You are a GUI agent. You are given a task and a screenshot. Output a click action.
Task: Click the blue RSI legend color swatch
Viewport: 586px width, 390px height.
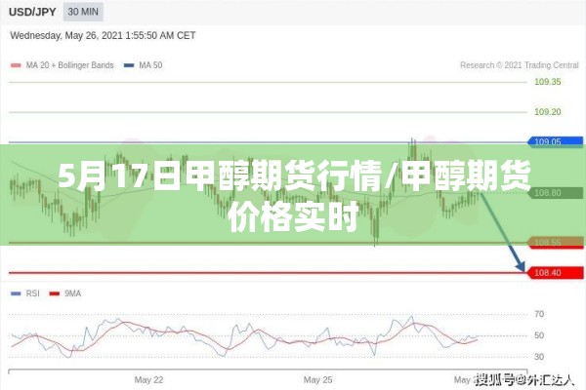[x=16, y=294]
